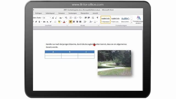Screen dimensions: 176x99
Task: Select the landscape path picture
Action: (114, 63)
